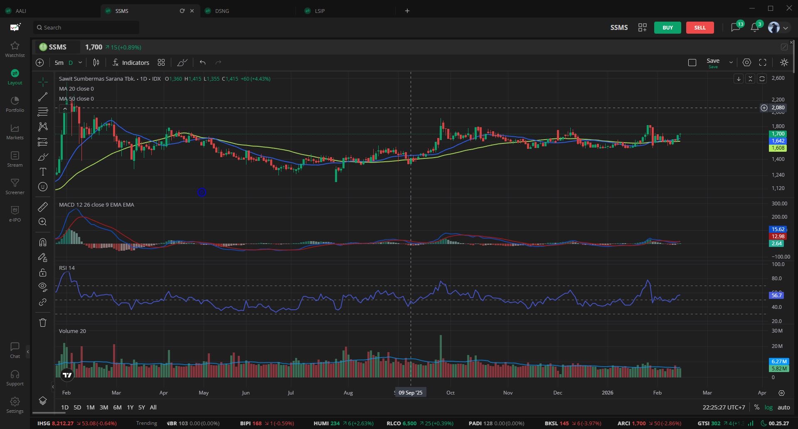The height and width of the screenshot is (429, 798).
Task: Click the Search input field
Action: pyautogui.click(x=86, y=27)
